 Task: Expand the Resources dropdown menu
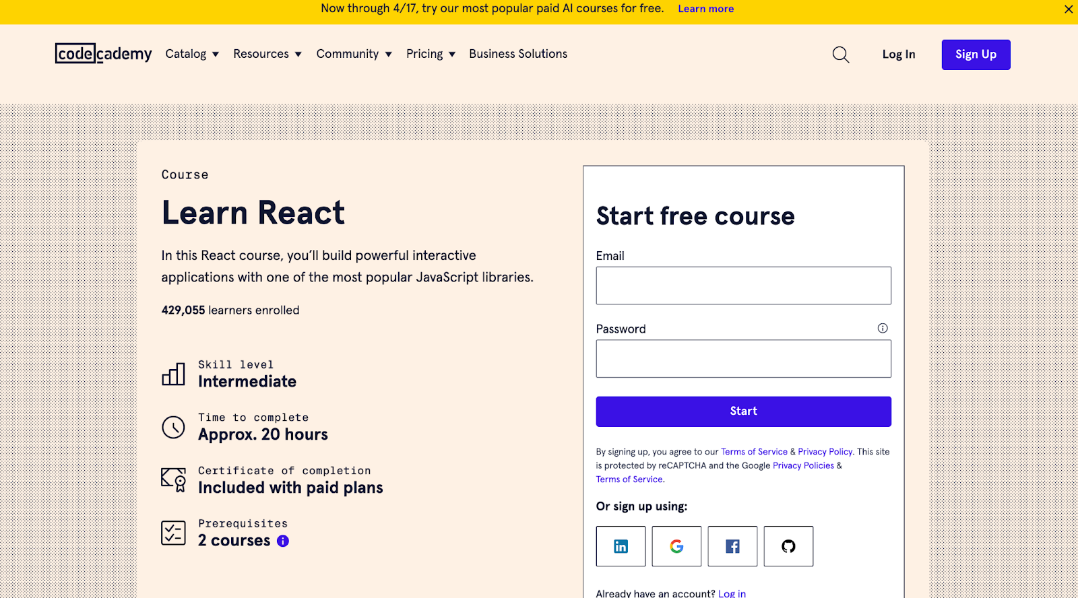pos(267,54)
